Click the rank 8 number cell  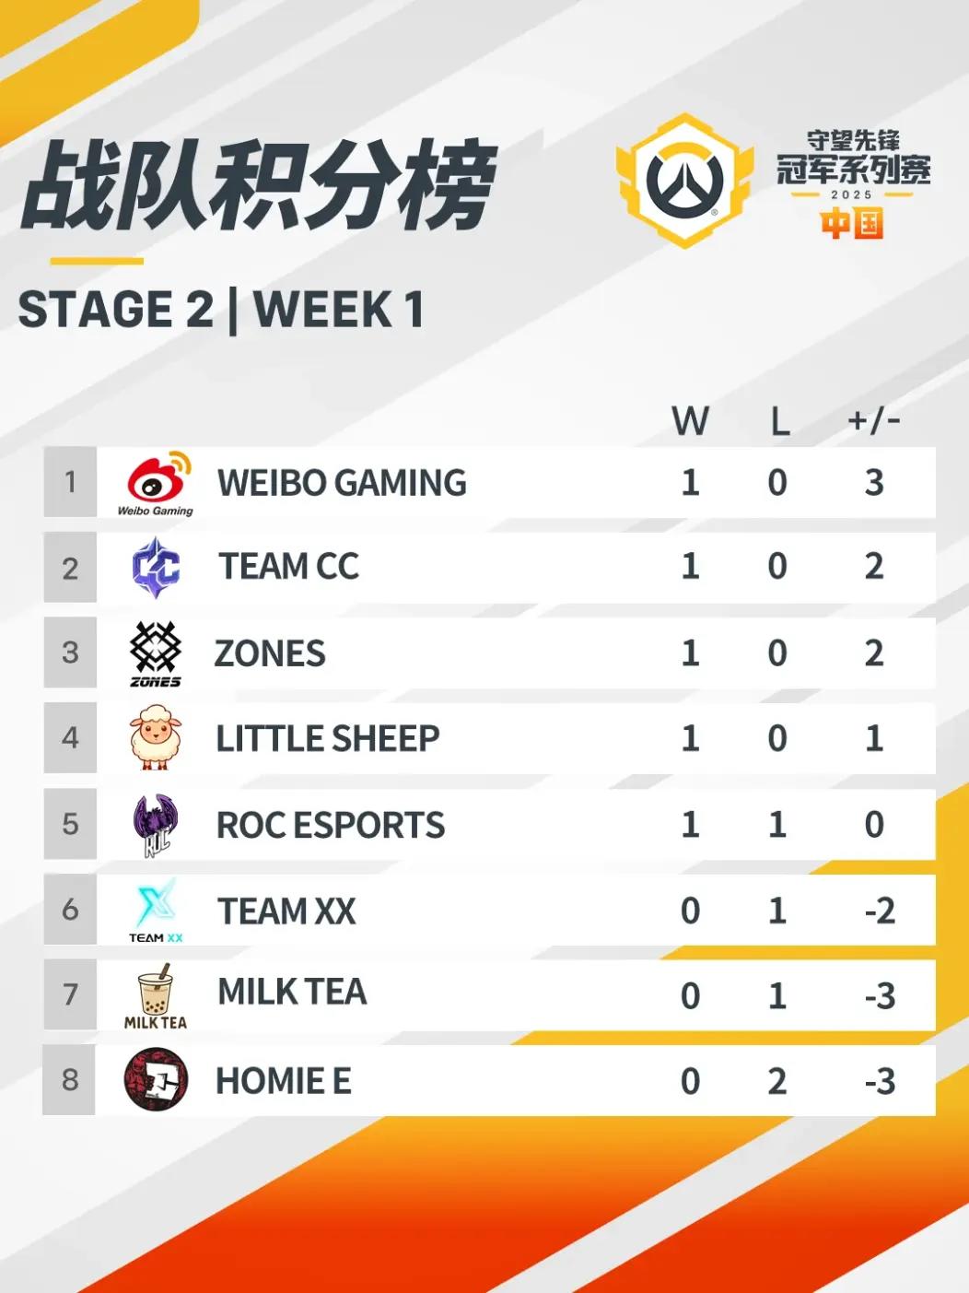coord(70,1080)
